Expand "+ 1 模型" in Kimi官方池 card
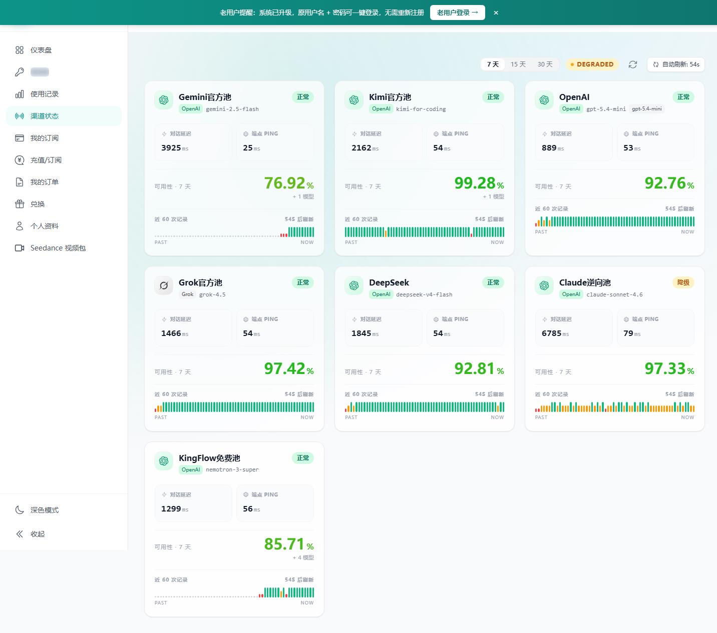This screenshot has height=633, width=717. click(x=494, y=196)
